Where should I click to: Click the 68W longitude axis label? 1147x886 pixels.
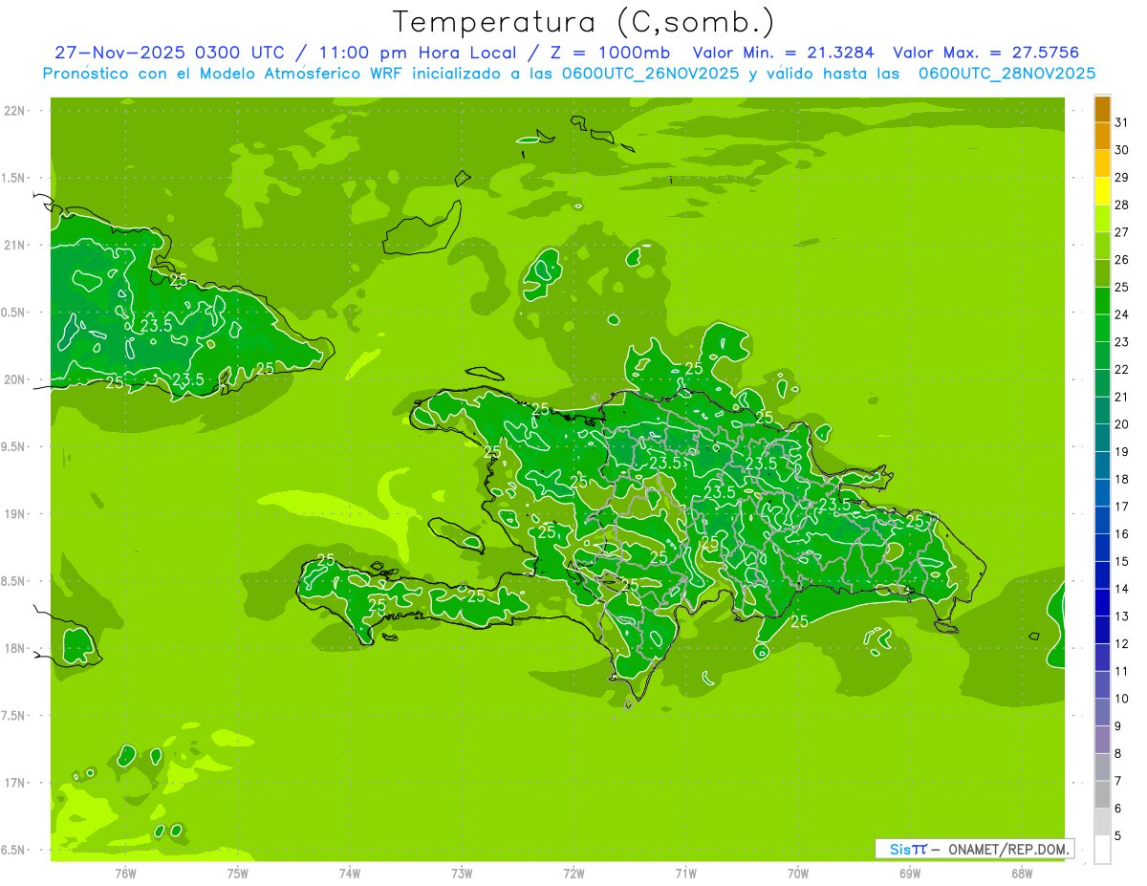pos(1022,873)
